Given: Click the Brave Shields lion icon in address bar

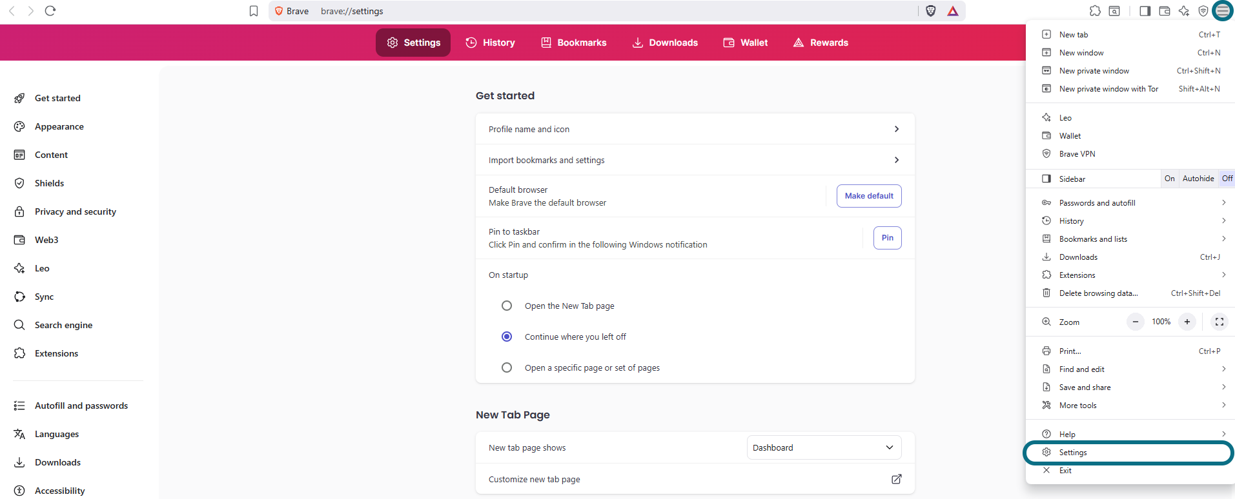Looking at the screenshot, I should click(931, 11).
